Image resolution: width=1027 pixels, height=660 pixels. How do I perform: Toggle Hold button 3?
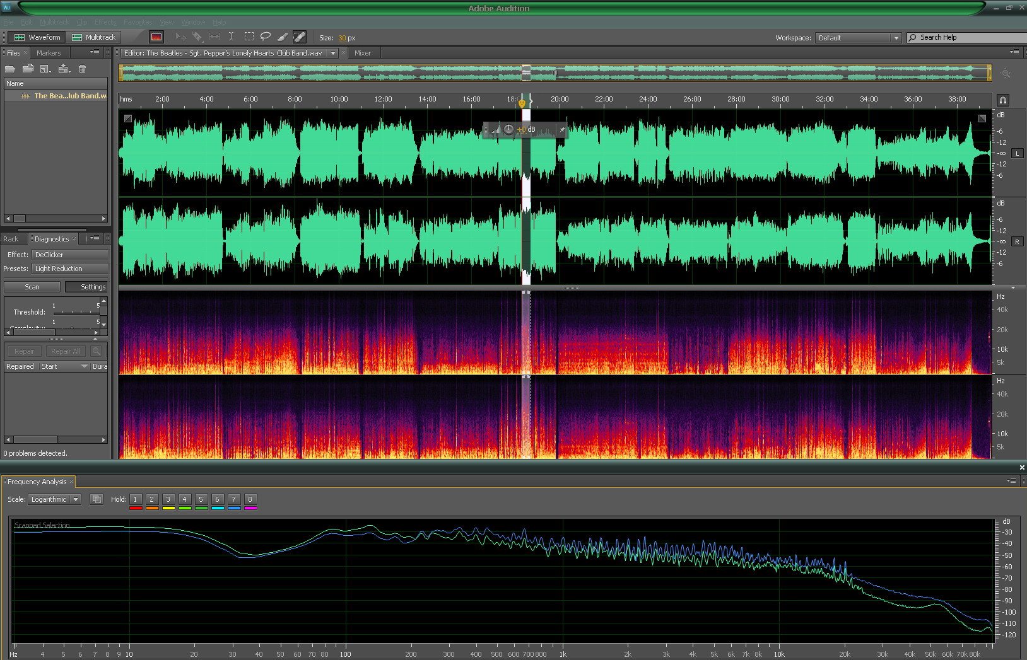168,499
